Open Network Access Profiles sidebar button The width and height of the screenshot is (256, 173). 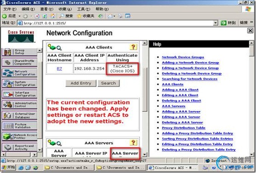20,136
